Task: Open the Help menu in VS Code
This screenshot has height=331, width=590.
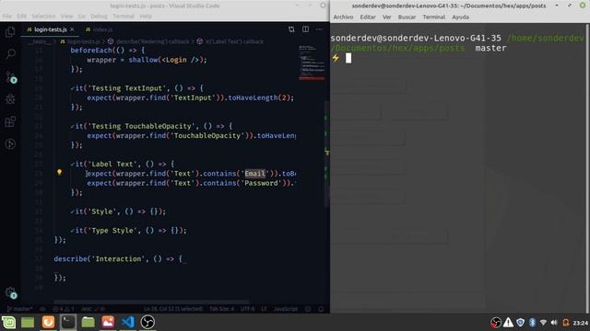Action: tap(146, 17)
